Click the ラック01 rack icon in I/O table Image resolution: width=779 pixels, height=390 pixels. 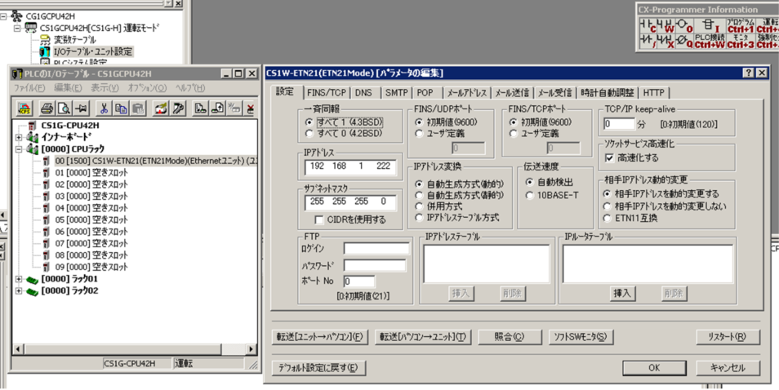[x=33, y=279]
